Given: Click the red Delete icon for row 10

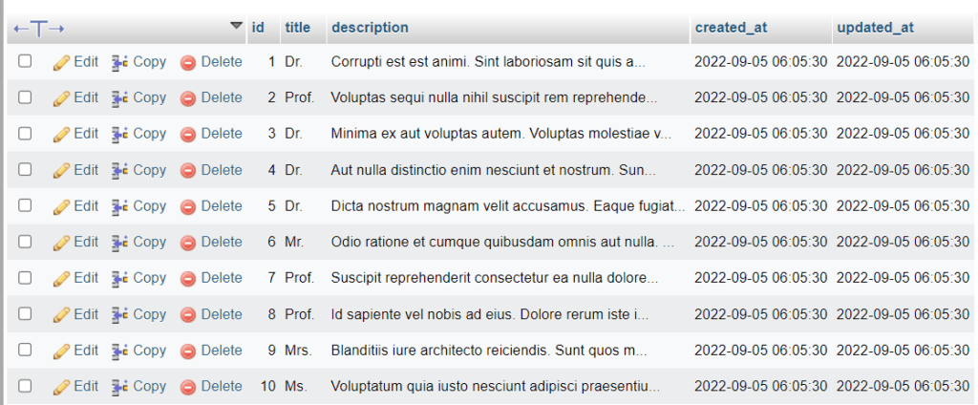Looking at the screenshot, I should point(188,387).
